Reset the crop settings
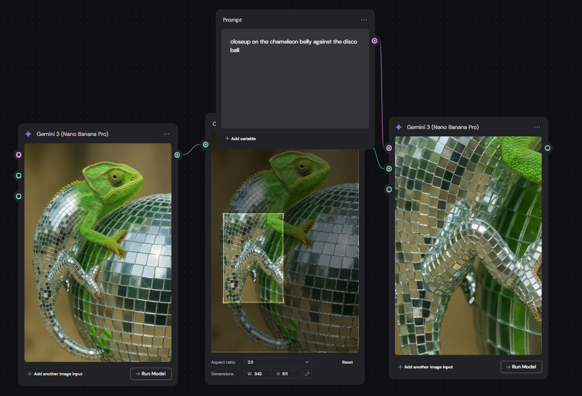Screen dimensions: 582x396 (348, 362)
